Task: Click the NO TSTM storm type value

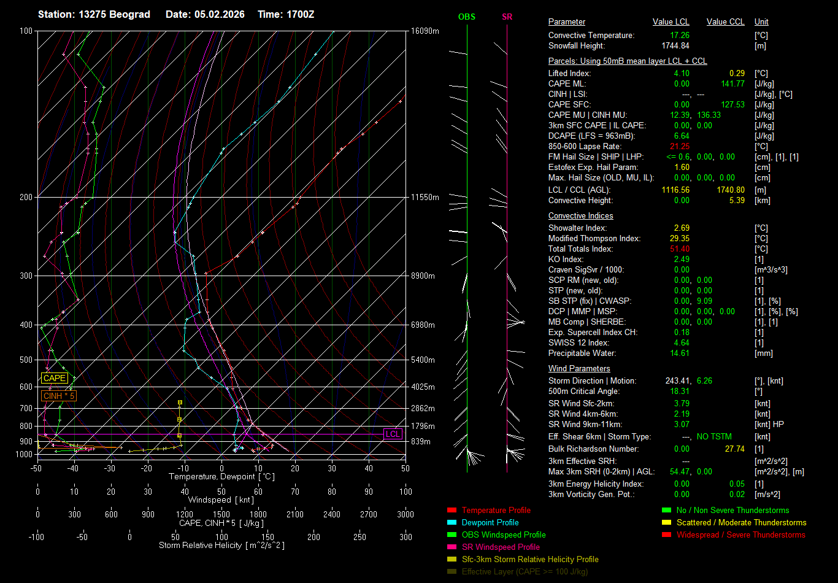Action: [x=714, y=437]
